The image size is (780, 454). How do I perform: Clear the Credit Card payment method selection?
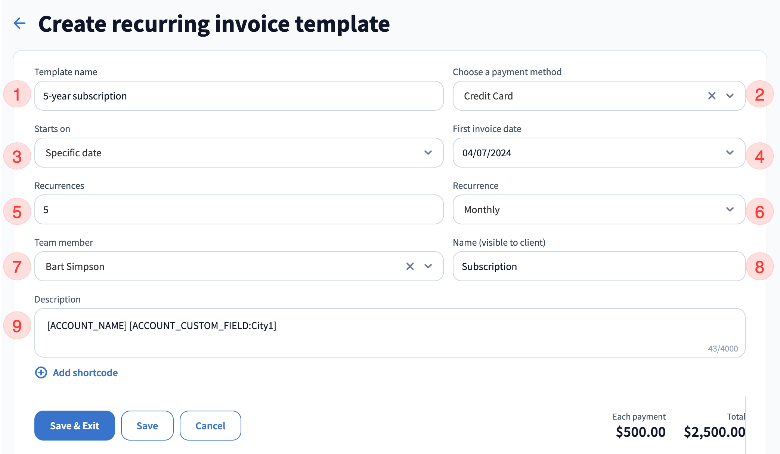tap(712, 96)
